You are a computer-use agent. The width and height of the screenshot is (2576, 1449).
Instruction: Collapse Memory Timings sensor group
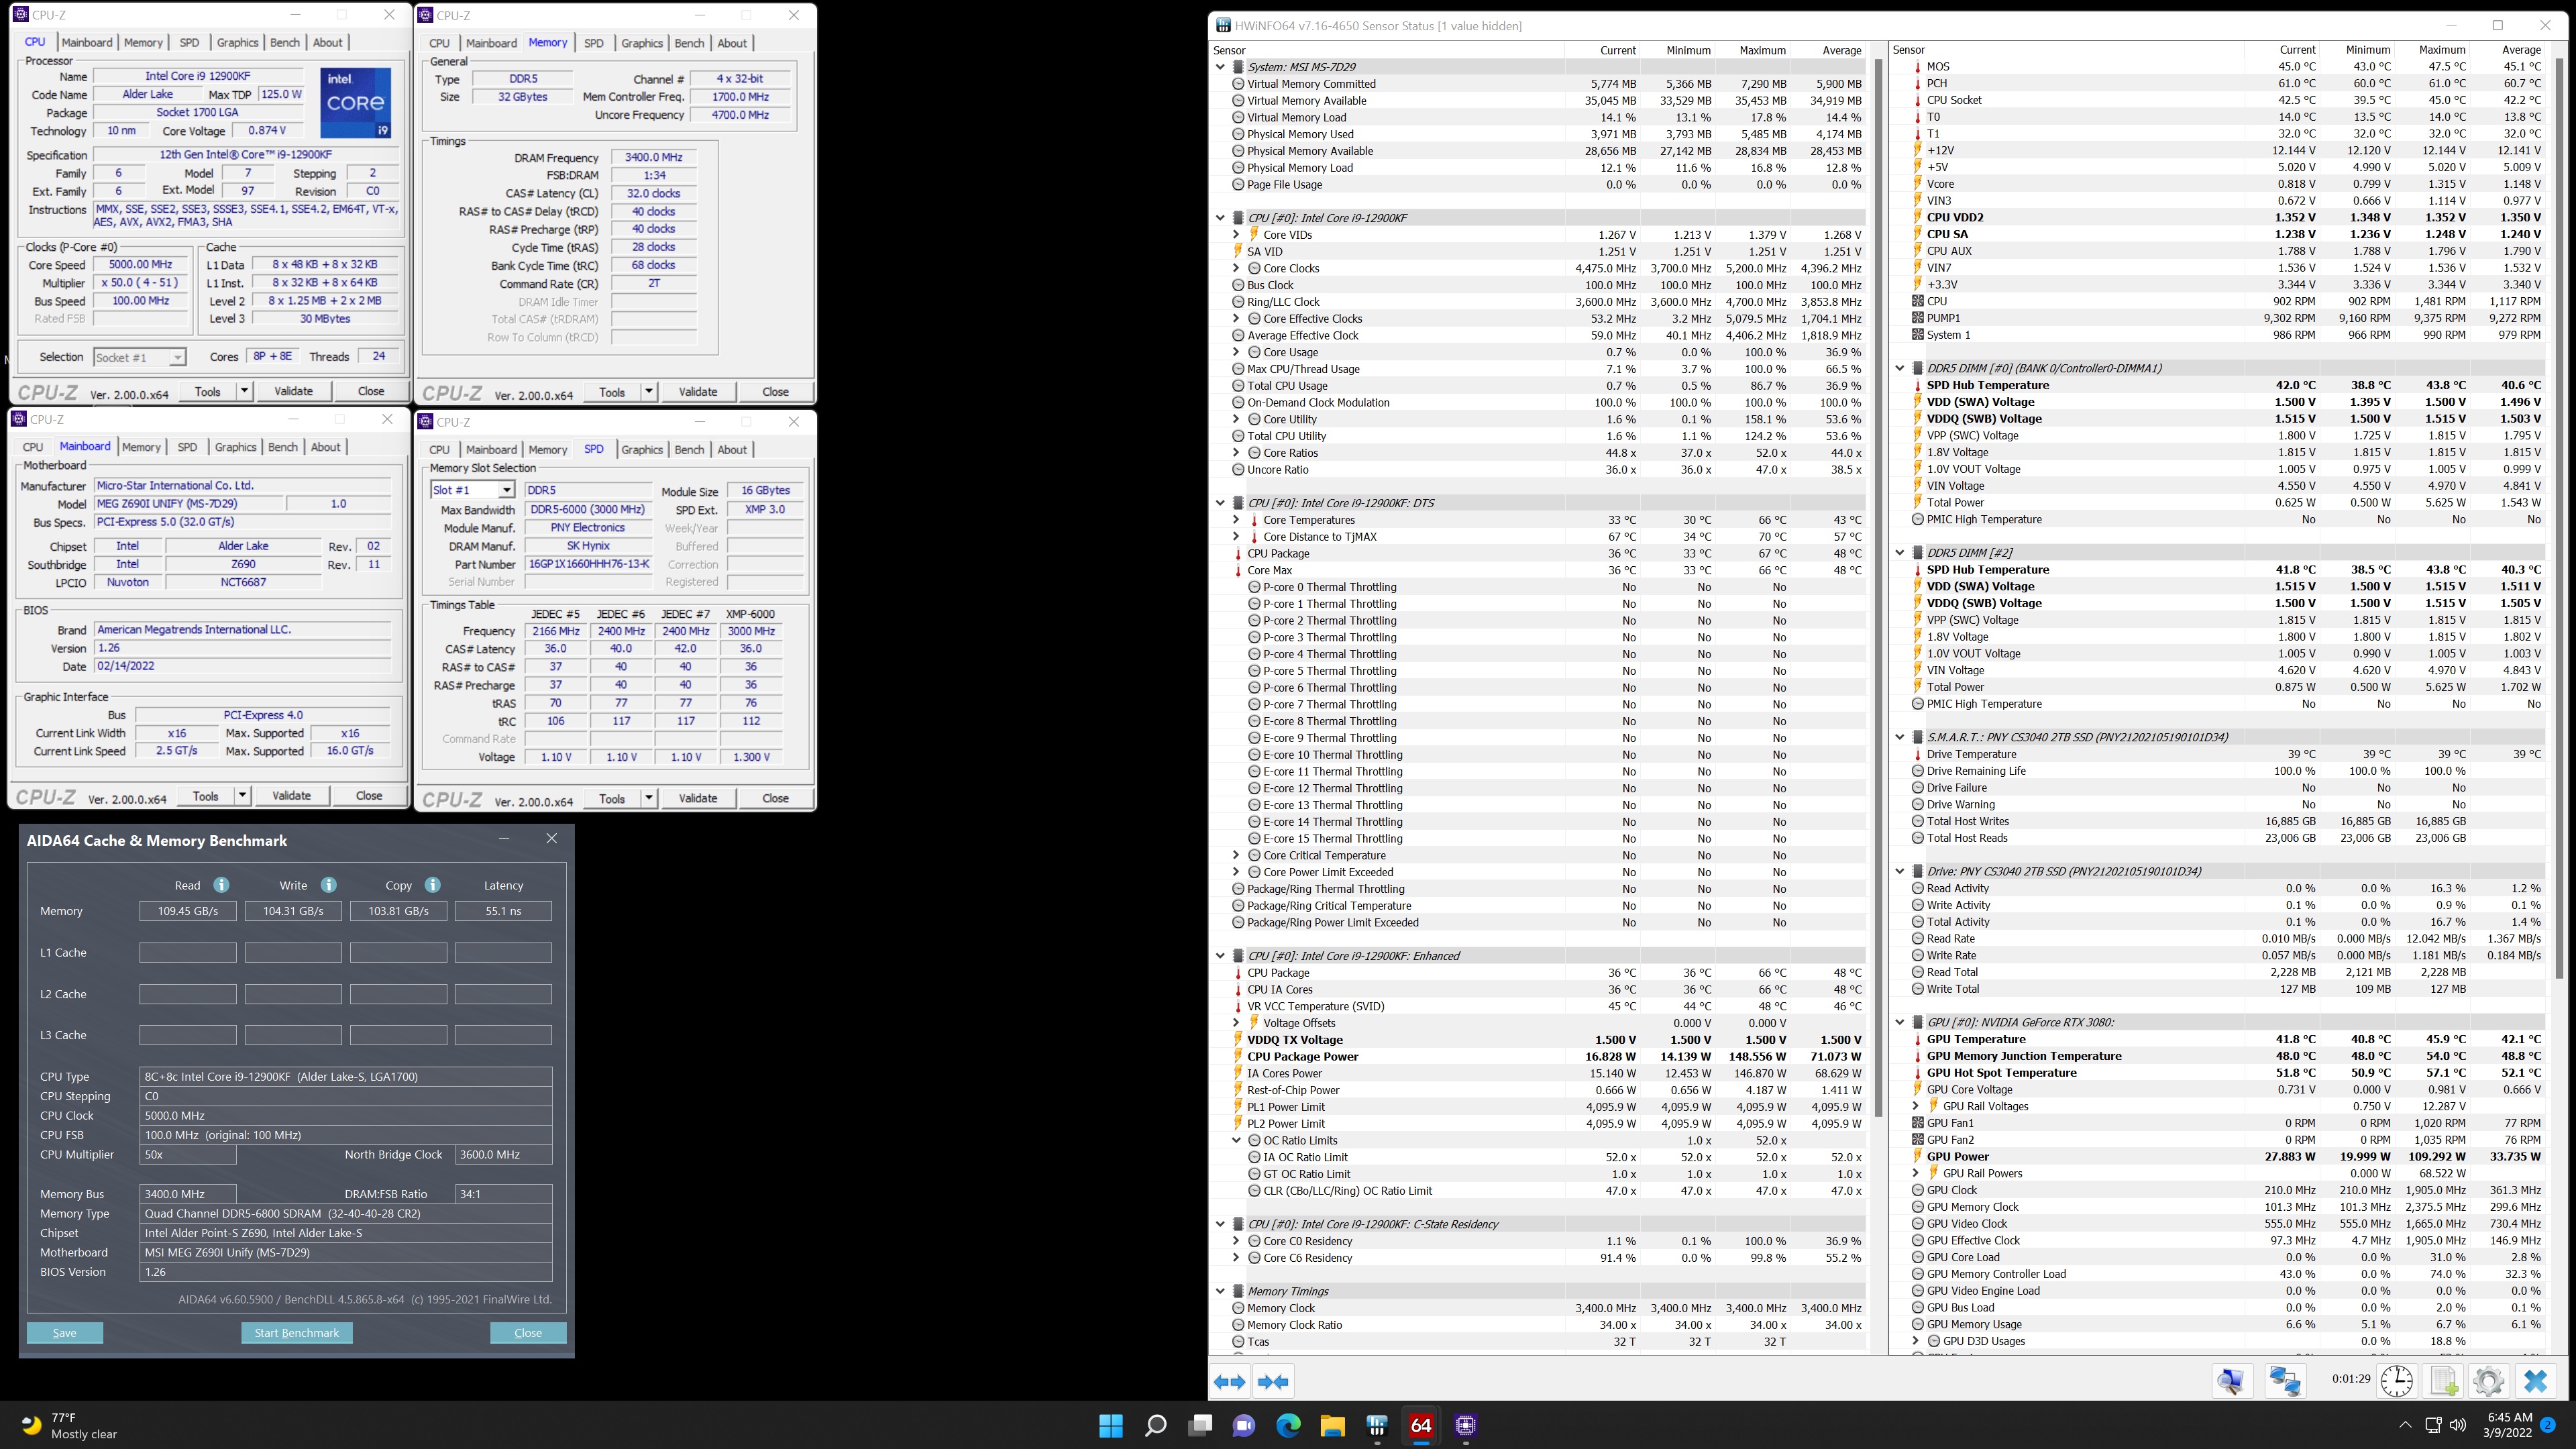(1220, 1291)
